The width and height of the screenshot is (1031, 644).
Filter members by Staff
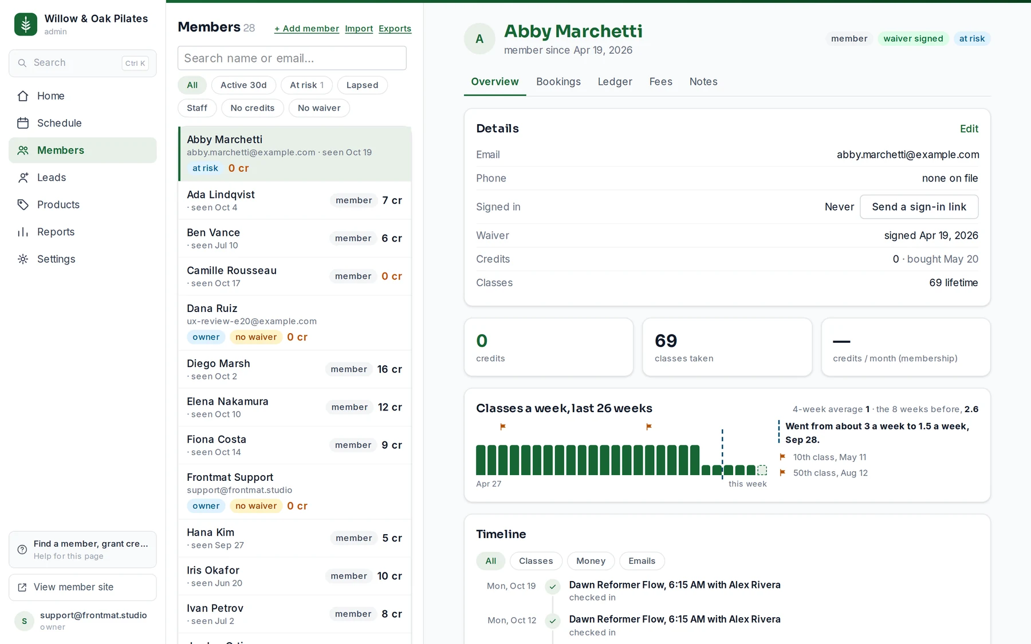pos(197,108)
